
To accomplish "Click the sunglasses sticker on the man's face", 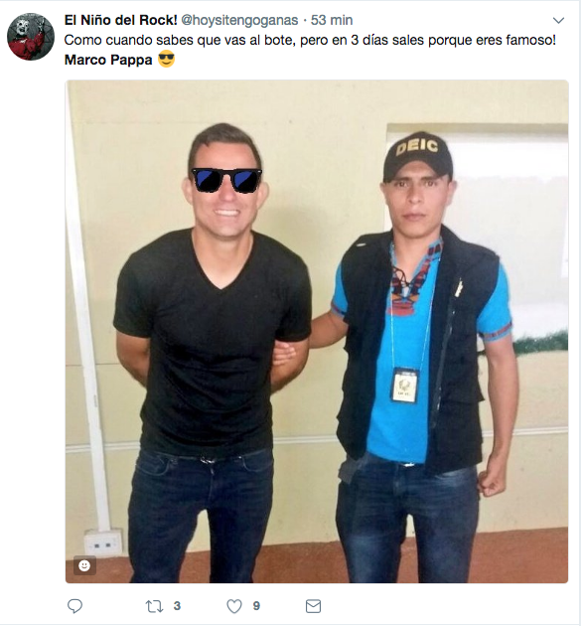I will click(226, 181).
